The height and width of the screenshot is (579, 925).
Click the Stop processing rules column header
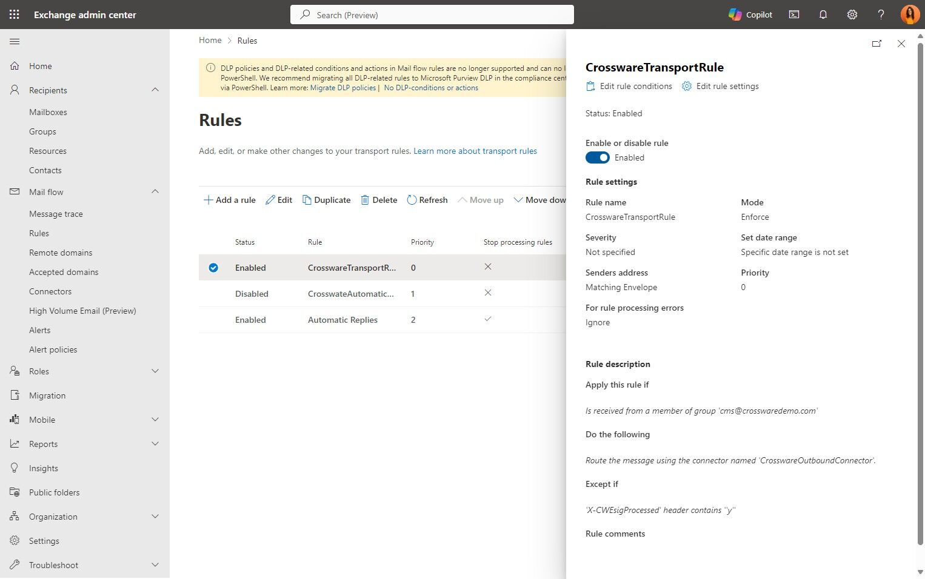coord(518,242)
